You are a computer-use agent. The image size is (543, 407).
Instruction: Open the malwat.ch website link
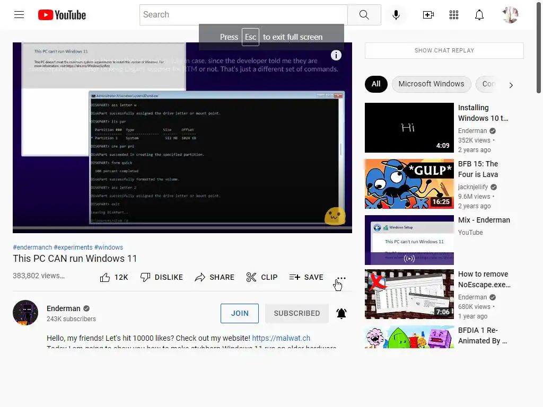click(x=281, y=338)
